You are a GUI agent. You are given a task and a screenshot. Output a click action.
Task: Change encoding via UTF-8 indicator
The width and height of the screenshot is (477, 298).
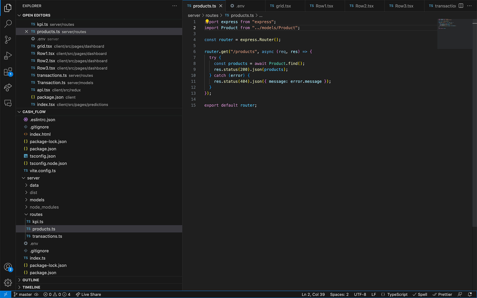point(360,294)
